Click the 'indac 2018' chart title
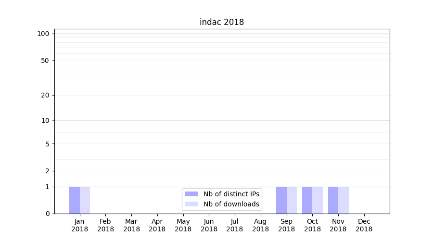 coord(222,22)
